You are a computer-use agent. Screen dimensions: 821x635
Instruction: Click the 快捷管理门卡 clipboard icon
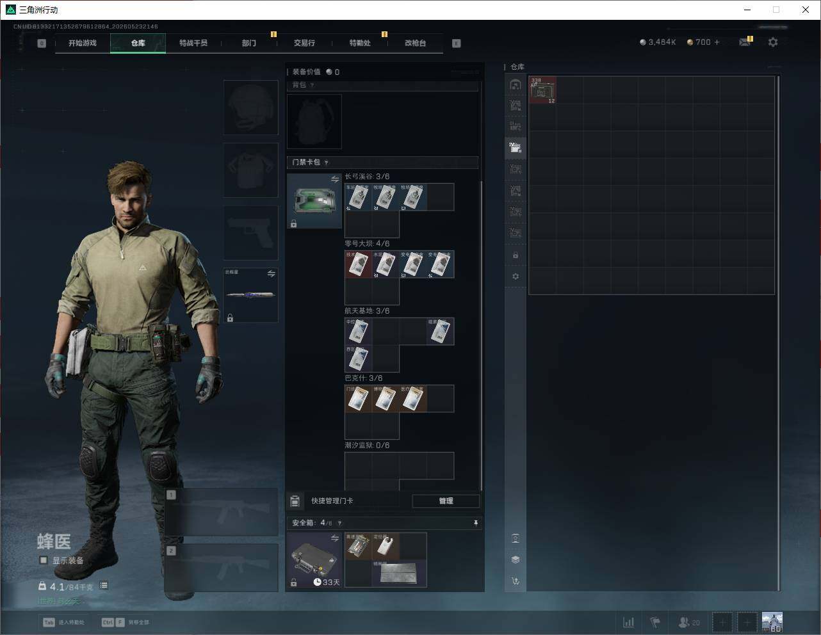295,501
